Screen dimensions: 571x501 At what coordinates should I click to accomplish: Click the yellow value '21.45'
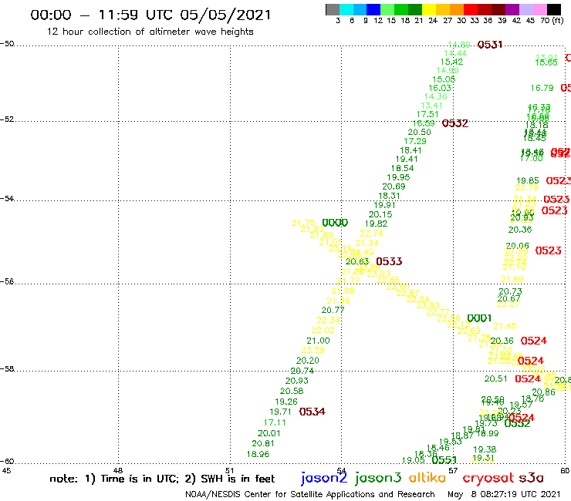tap(505, 326)
